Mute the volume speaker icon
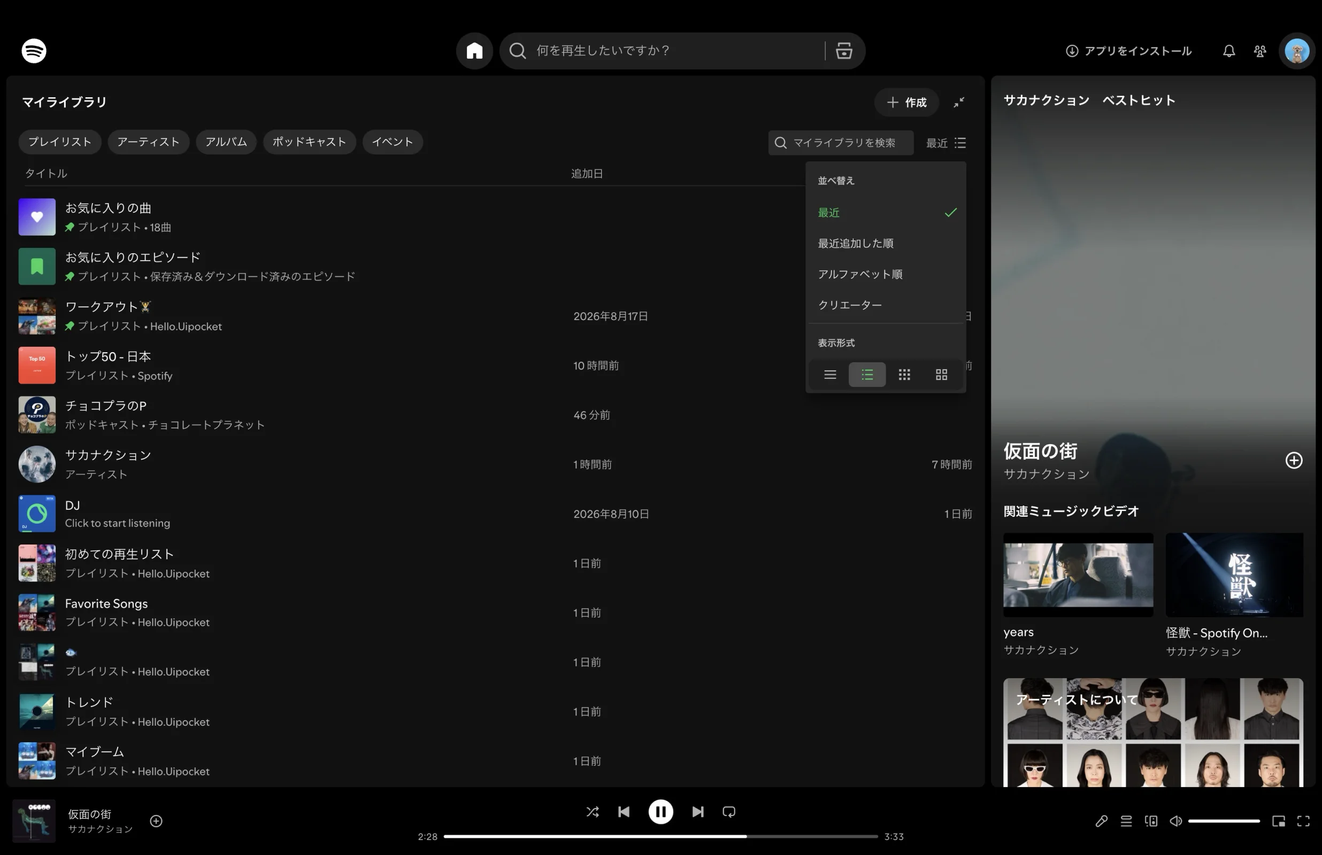Viewport: 1322px width, 855px height. [1175, 821]
